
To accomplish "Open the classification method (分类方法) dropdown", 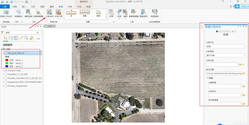I will point(225,46).
